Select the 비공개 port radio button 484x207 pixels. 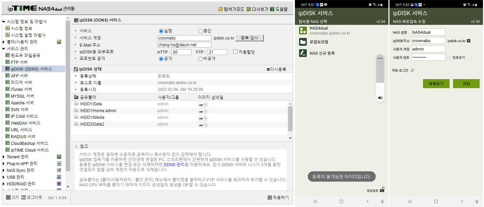(200, 59)
